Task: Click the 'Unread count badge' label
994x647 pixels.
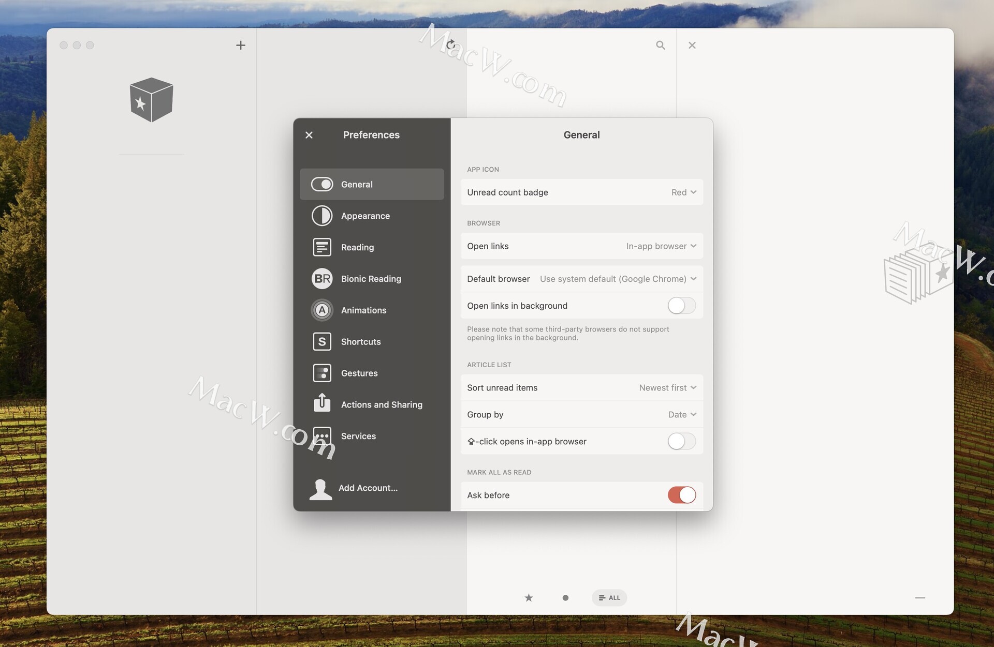Action: pos(507,192)
